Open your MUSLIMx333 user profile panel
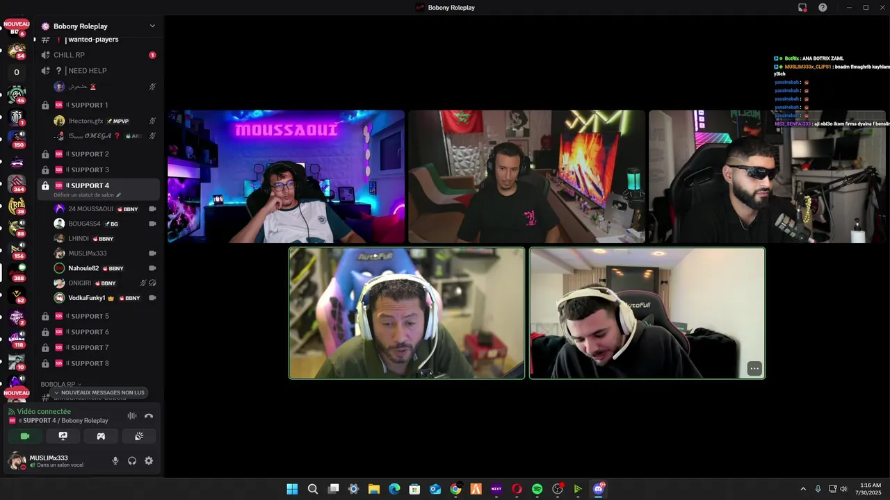The width and height of the screenshot is (890, 500). (56, 460)
